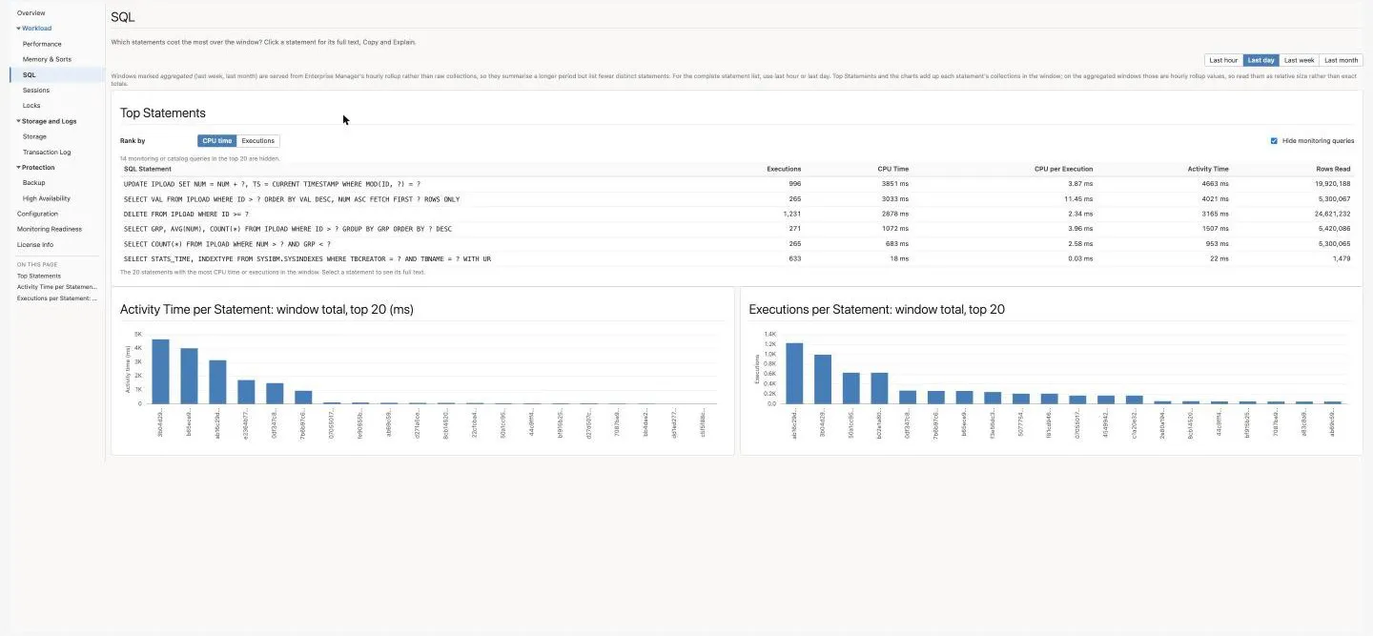Click the b65eca9 bar in Activity Time chart
The image size is (1373, 636).
189,376
